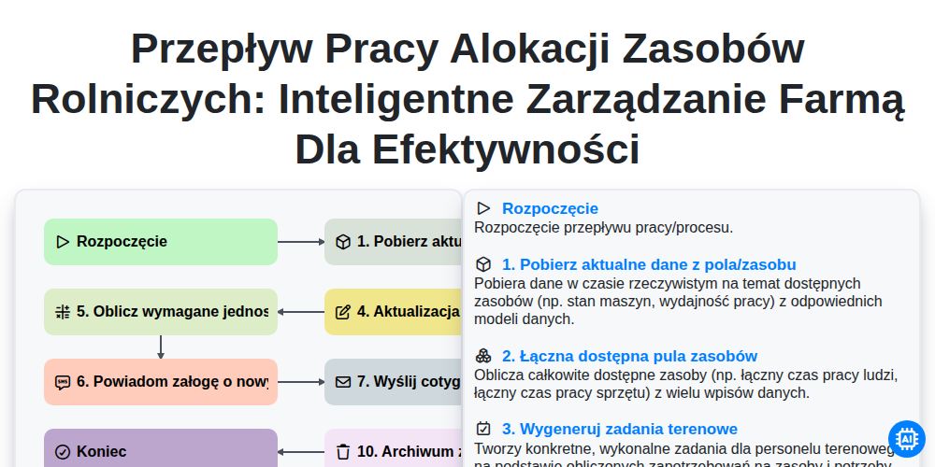Click grid icon in step 5 node
This screenshot has width=935, height=467.
[63, 312]
